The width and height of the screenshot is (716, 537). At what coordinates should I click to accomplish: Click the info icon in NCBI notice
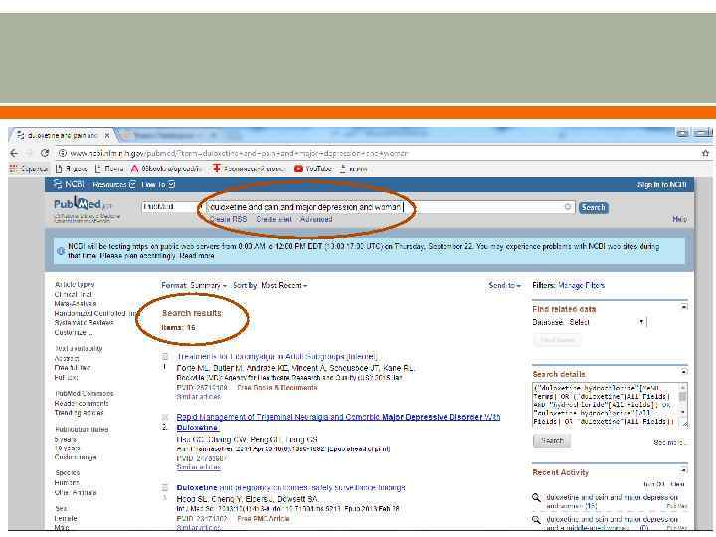pyautogui.click(x=61, y=251)
